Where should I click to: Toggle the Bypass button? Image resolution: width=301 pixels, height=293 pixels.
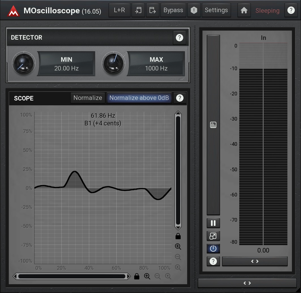[173, 10]
